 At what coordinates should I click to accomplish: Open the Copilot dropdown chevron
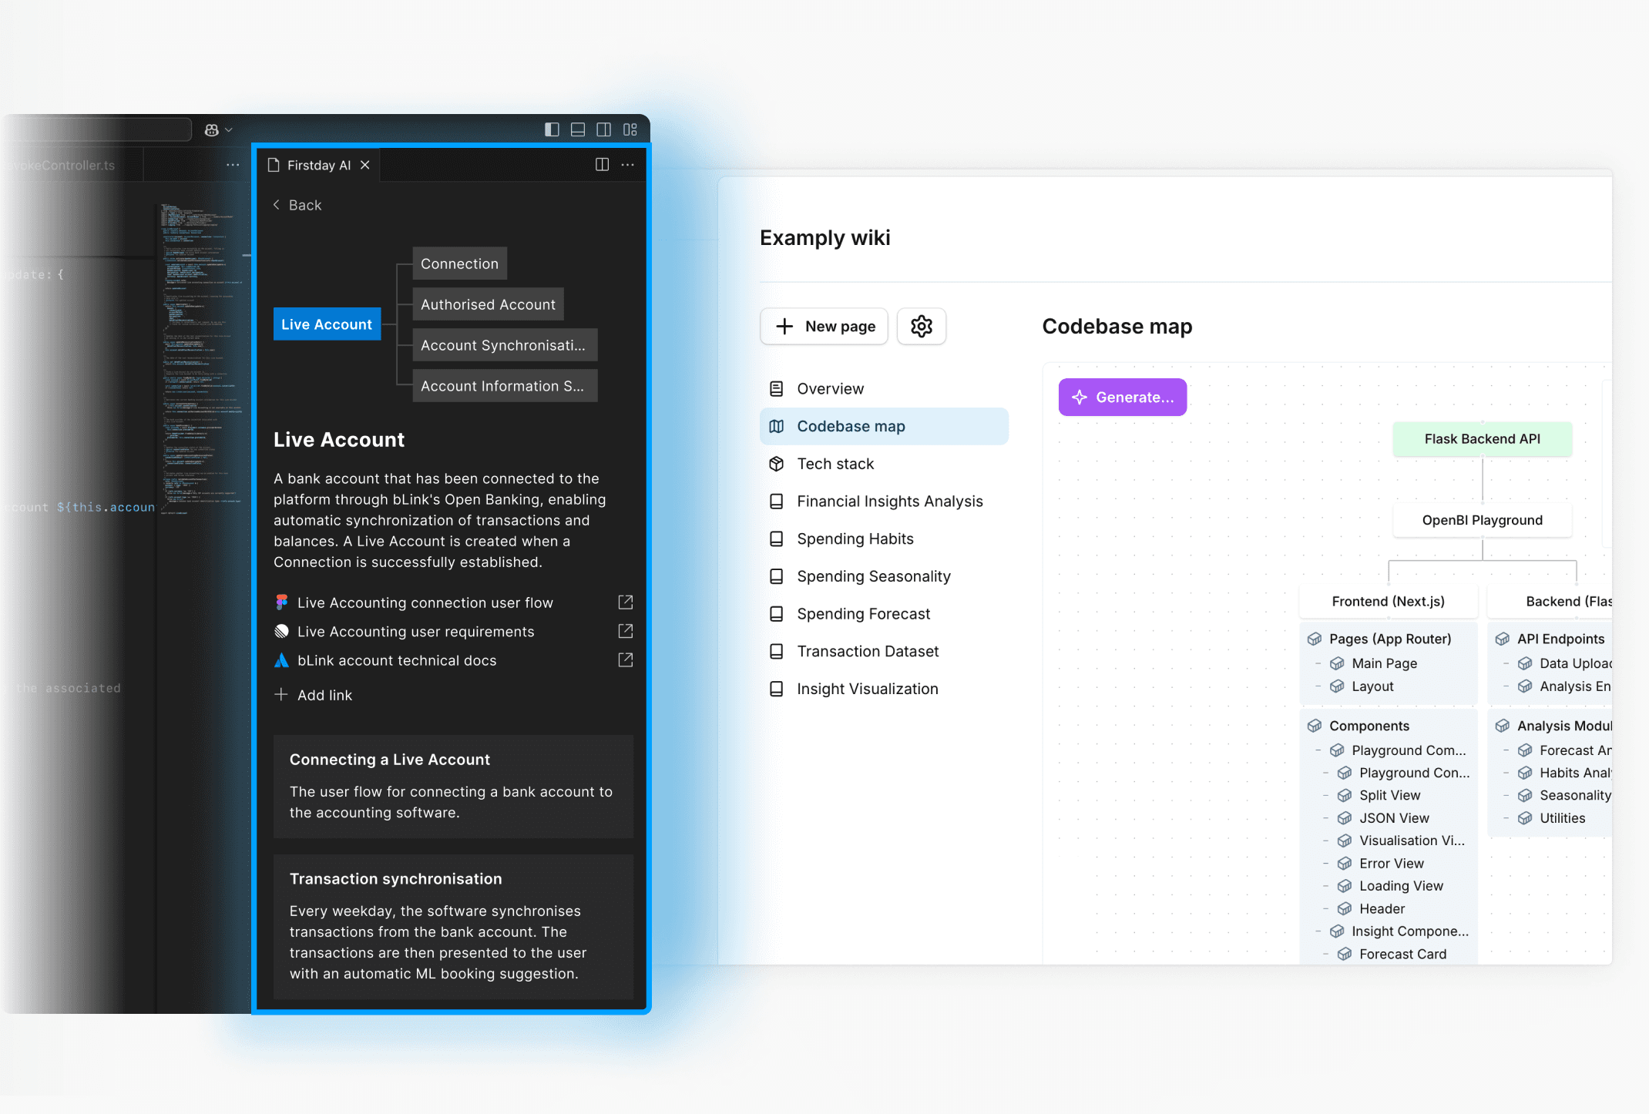point(229,129)
